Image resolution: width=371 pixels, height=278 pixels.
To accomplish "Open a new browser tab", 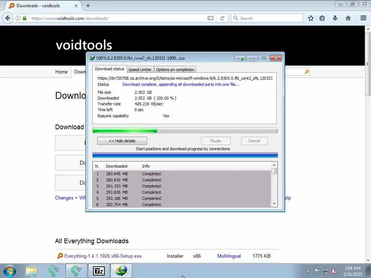I will [x=88, y=6].
